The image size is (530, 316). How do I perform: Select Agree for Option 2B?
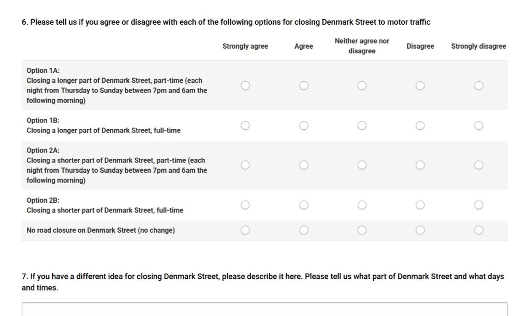pos(304,205)
